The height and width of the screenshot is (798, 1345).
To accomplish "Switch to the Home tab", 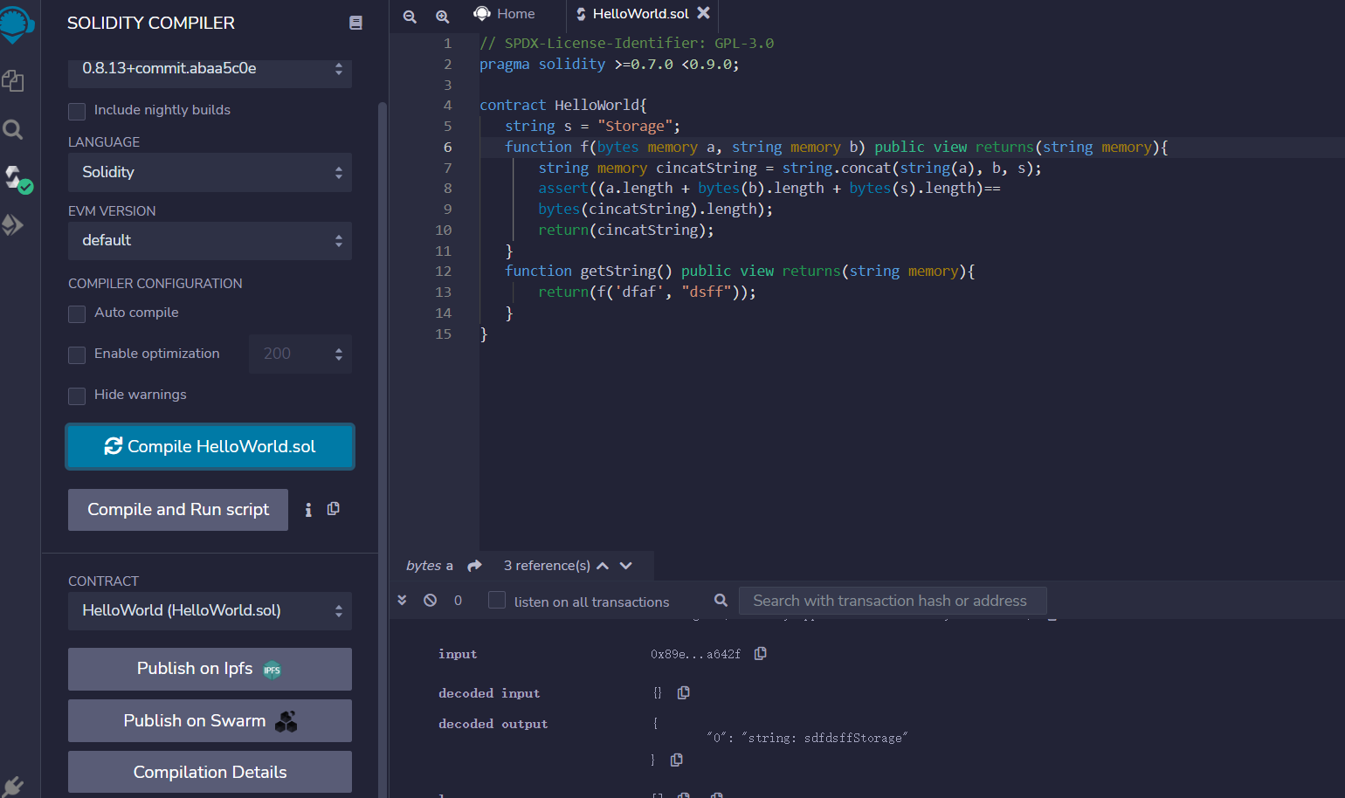I will (x=505, y=13).
